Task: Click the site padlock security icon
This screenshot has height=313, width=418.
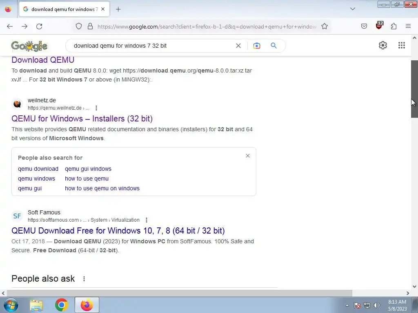Action: pyautogui.click(x=90, y=26)
